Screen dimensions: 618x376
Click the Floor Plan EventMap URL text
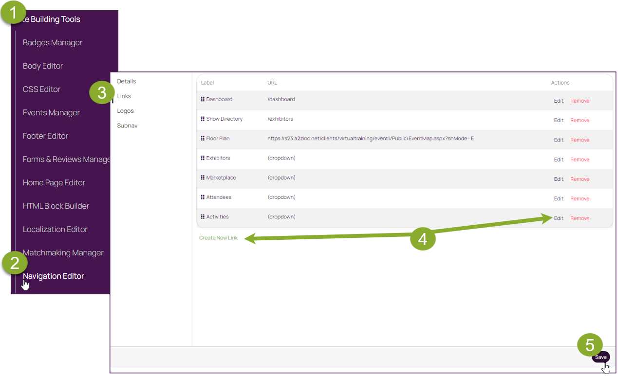tap(371, 138)
